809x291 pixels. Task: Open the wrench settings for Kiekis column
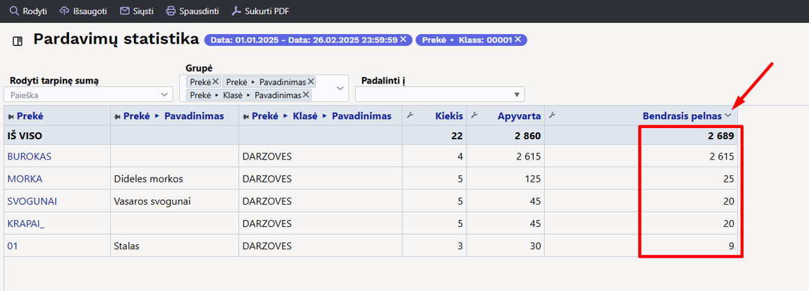tap(410, 116)
